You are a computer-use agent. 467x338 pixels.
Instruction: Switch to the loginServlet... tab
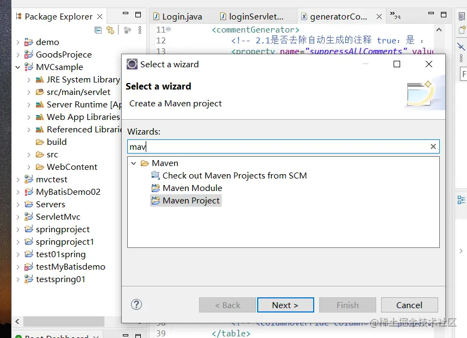pyautogui.click(x=252, y=16)
